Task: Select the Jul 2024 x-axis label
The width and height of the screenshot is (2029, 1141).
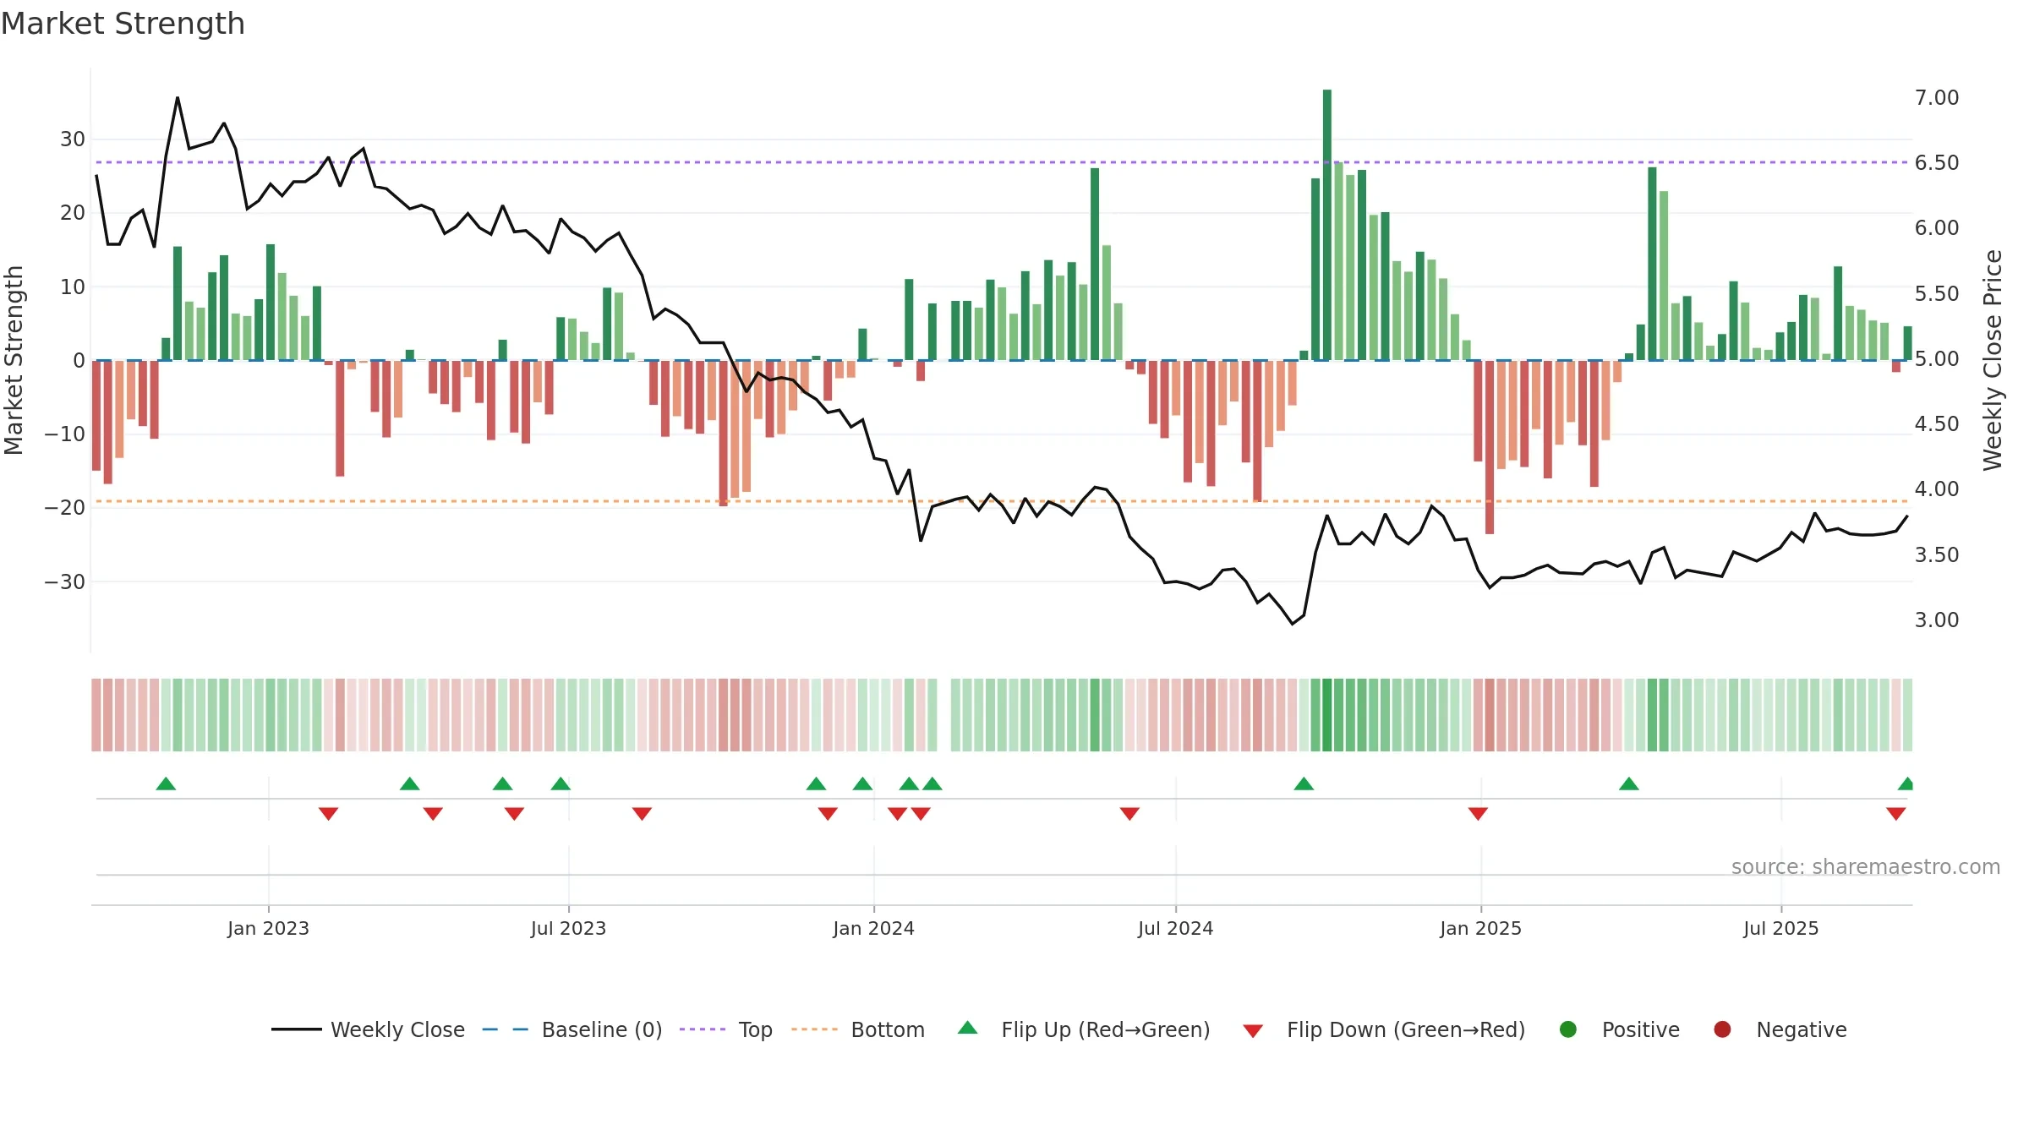Action: click(x=1175, y=928)
